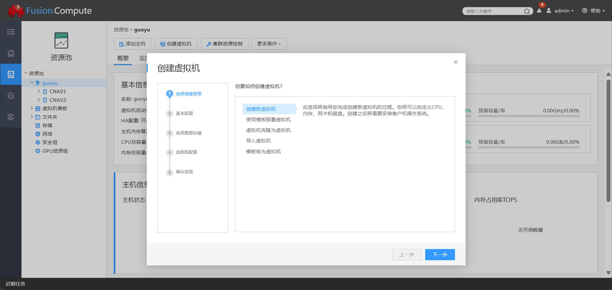Image resolution: width=612 pixels, height=290 pixels.
Task: Select the 安全组 tree item
Action: coord(50,142)
